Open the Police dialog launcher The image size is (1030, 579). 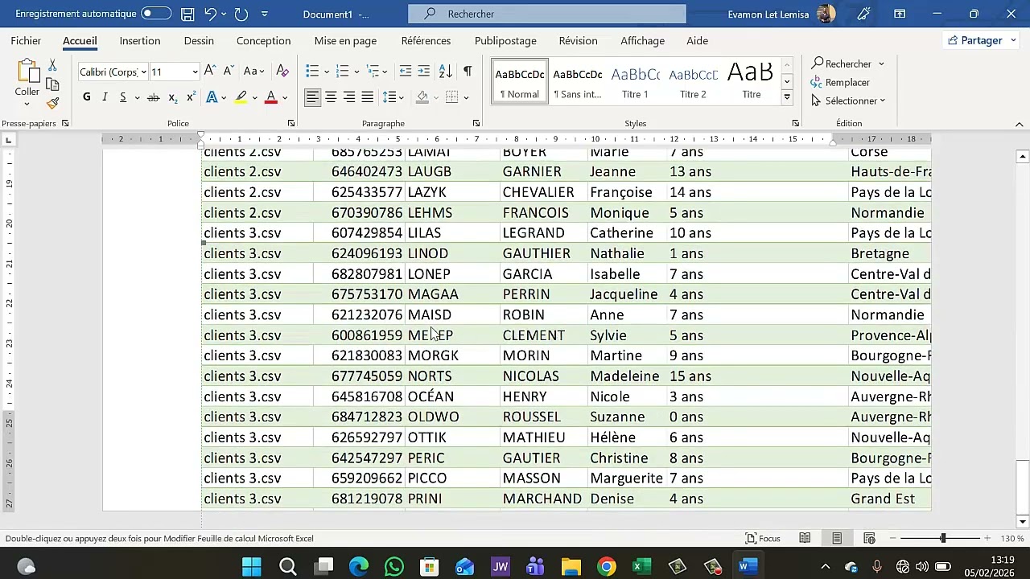point(291,123)
